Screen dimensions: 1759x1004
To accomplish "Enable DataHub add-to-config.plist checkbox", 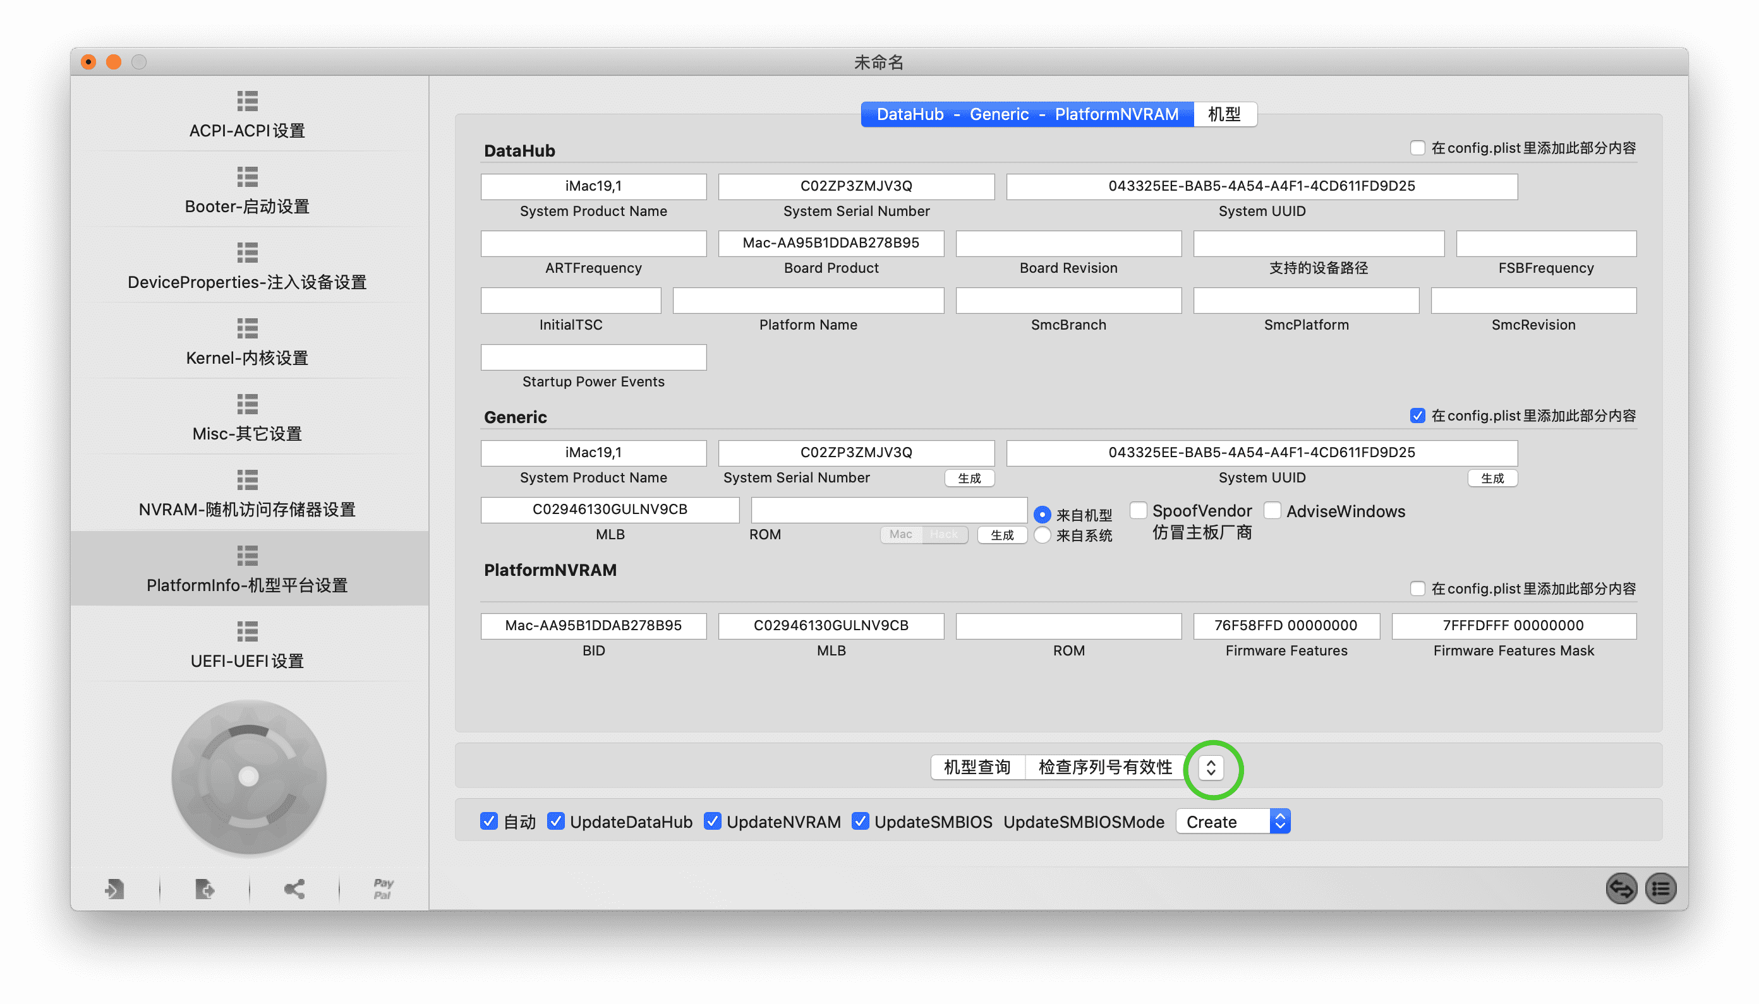I will pos(1417,148).
